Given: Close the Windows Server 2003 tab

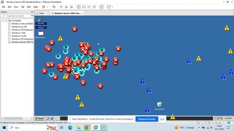Looking at the screenshot, I should (x=83, y=13).
